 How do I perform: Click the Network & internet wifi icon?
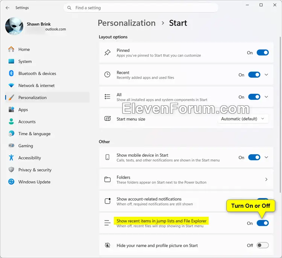coord(11,85)
